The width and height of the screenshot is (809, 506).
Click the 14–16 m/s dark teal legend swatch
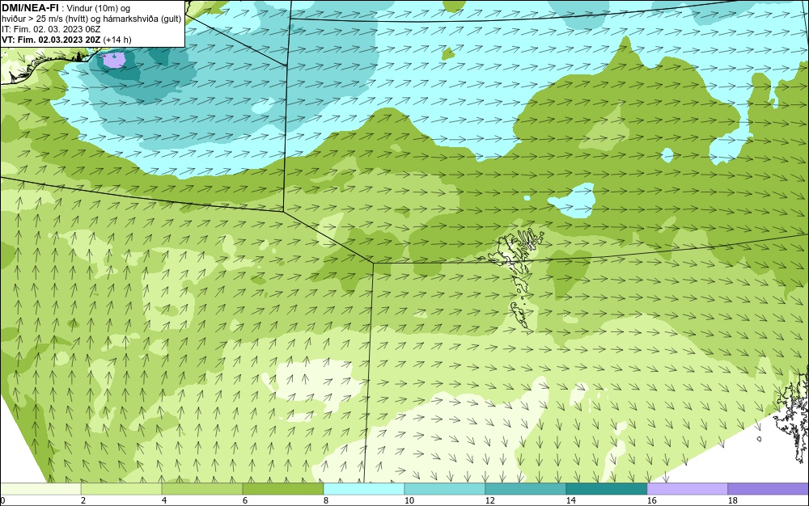pyautogui.click(x=606, y=489)
